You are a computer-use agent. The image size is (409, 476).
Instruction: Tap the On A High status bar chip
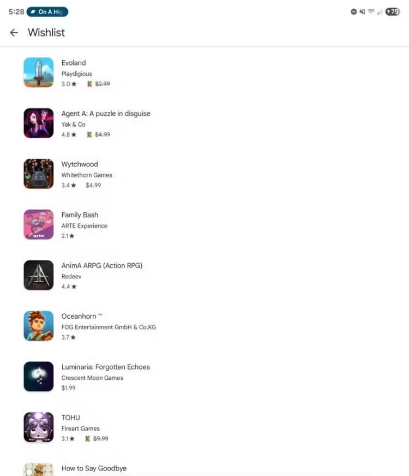47,12
